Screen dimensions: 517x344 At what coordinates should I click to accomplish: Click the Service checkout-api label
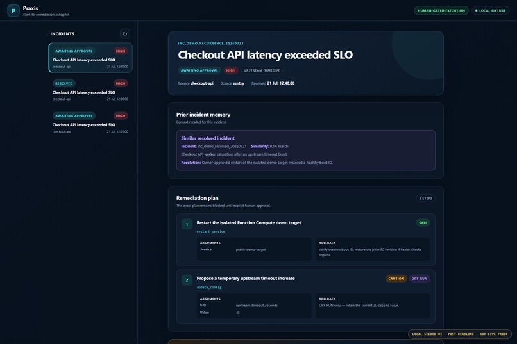coord(196,83)
